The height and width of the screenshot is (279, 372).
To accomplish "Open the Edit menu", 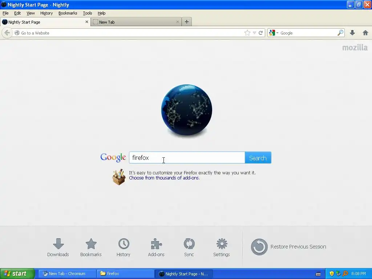I will tap(17, 13).
